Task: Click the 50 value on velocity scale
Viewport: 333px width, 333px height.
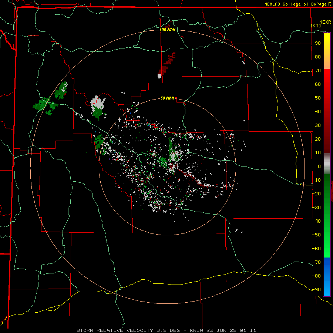Action: click(318, 98)
